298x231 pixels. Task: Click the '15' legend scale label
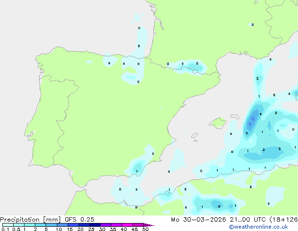click(70, 229)
